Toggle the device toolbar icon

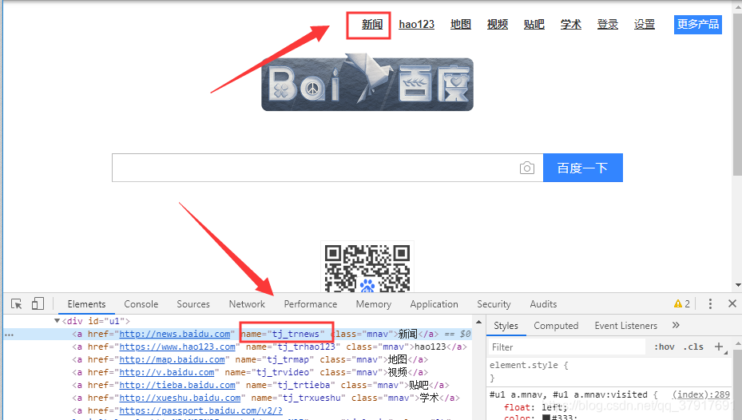point(38,303)
